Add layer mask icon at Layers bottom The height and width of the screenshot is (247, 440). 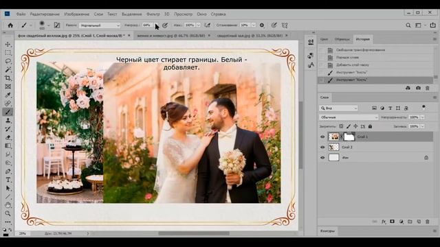(392, 222)
